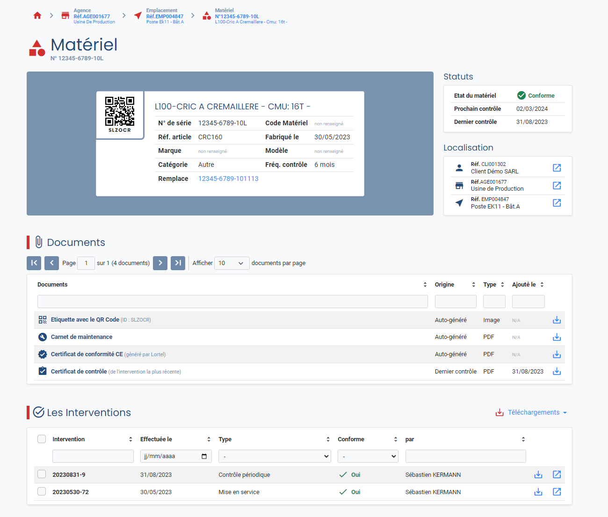608x517 pixels.
Task: Open breadcrumb link N°12345-6789-10L
Action: click(237, 16)
